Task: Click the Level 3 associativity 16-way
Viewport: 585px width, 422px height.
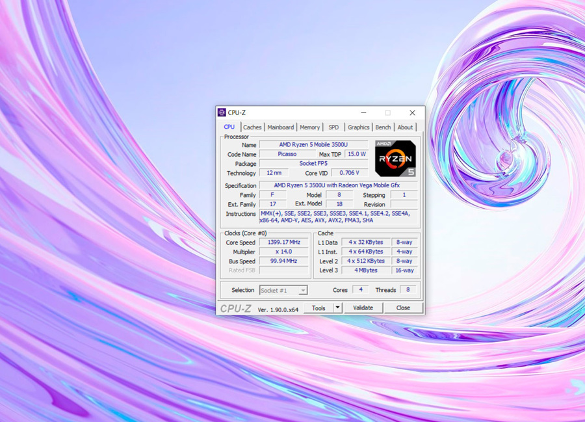Action: pyautogui.click(x=404, y=270)
